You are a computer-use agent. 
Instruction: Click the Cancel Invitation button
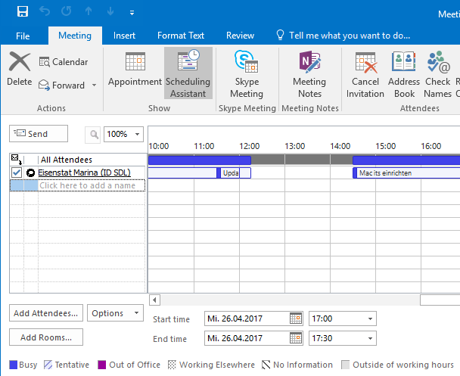(365, 74)
